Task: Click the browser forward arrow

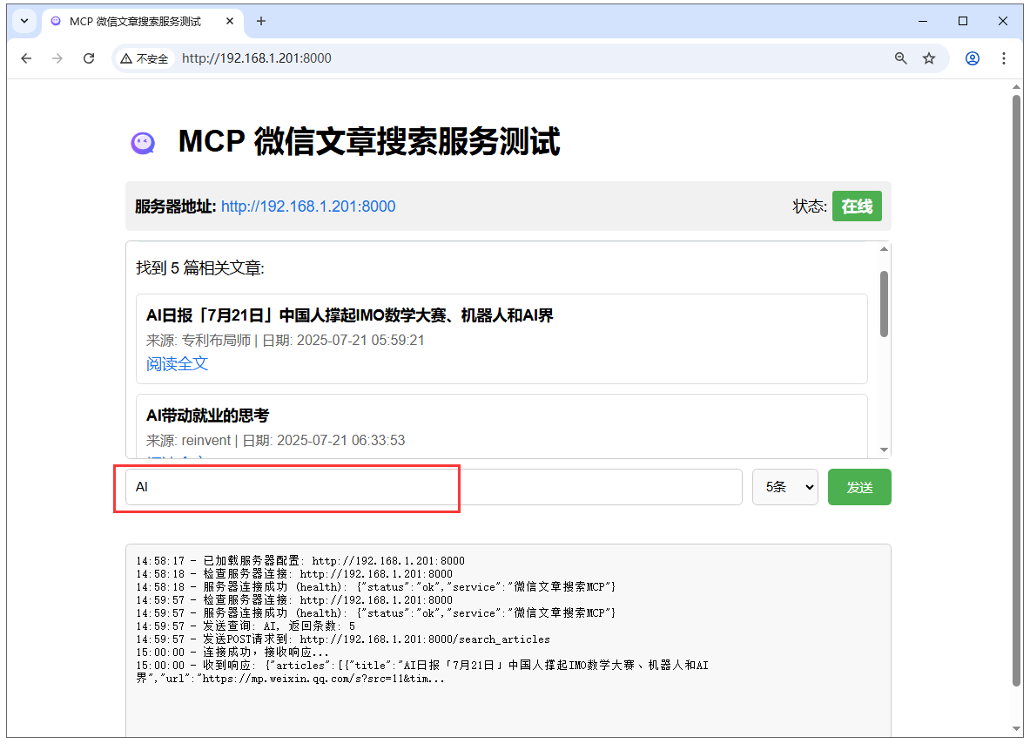Action: [57, 58]
